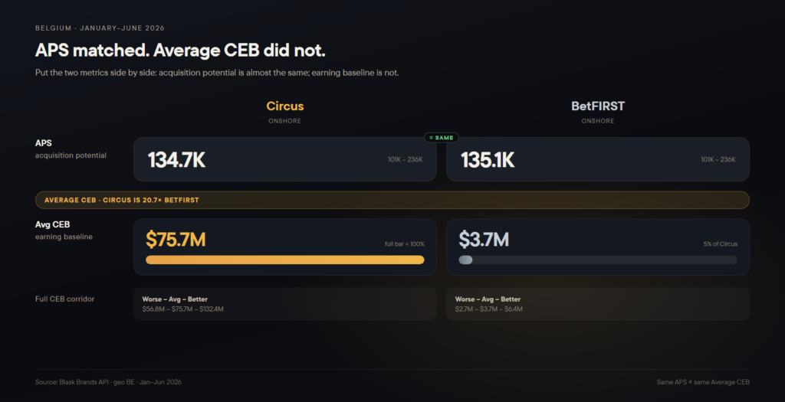The width and height of the screenshot is (785, 402).
Task: Select the Circus brand heading
Action: [x=285, y=106]
